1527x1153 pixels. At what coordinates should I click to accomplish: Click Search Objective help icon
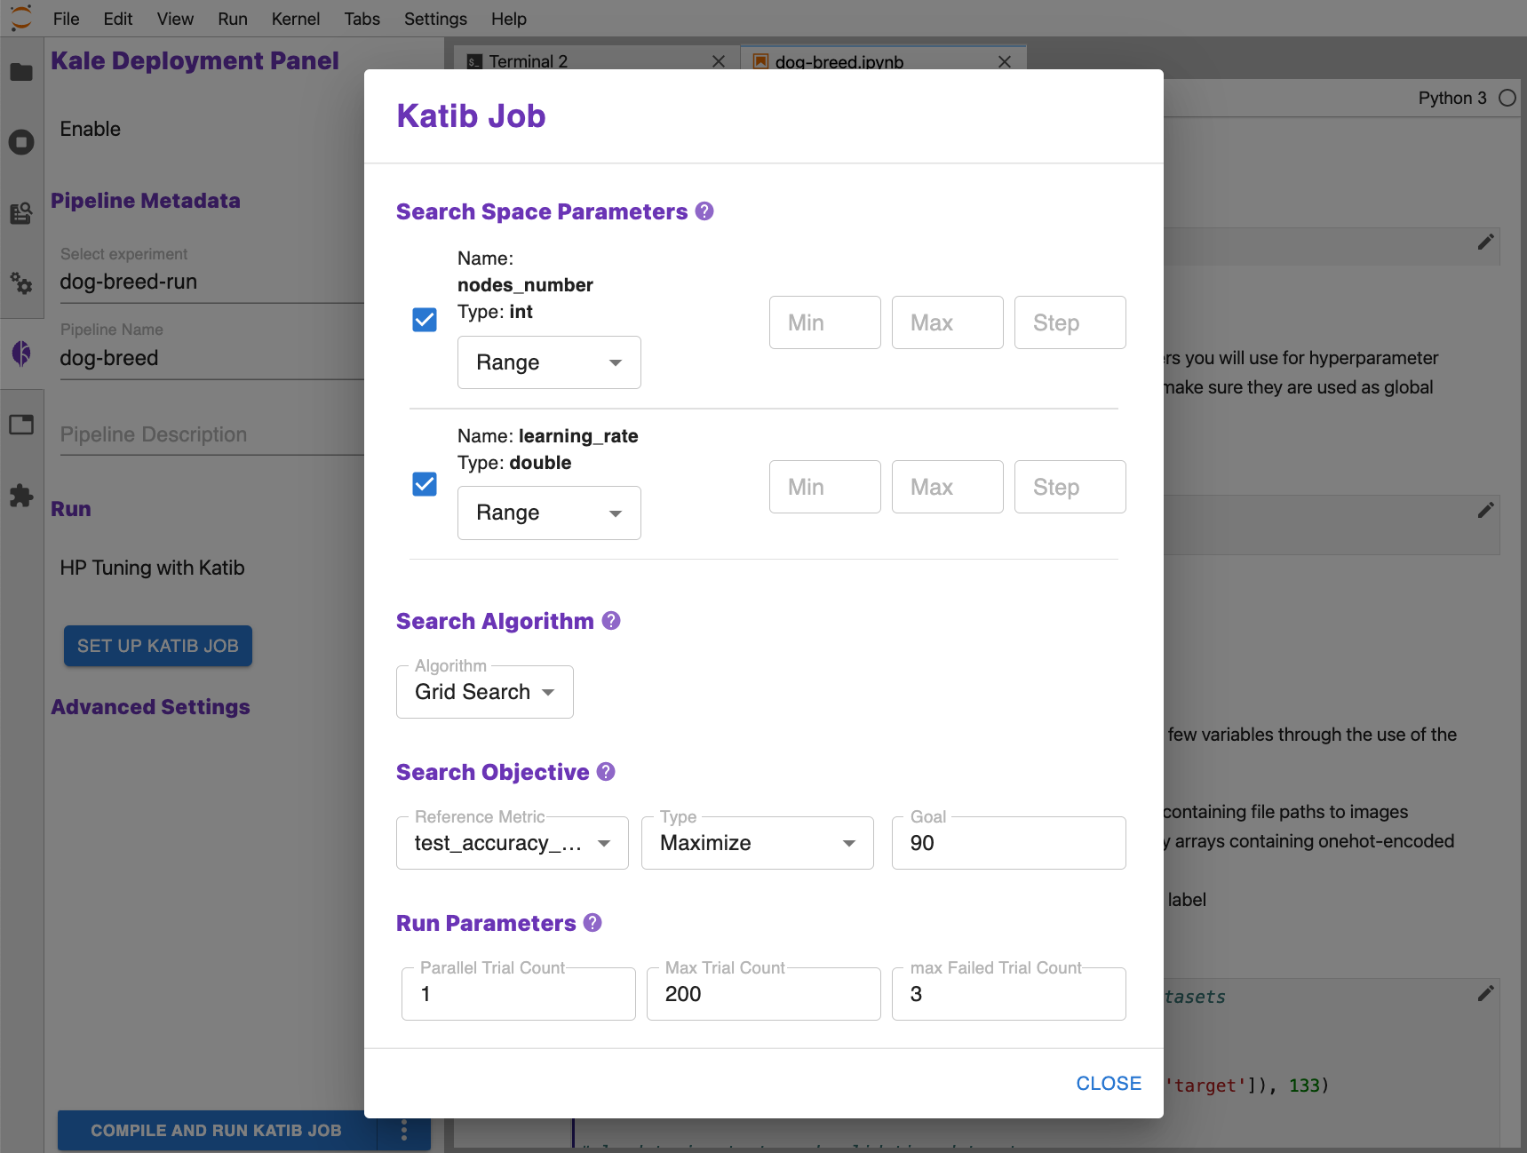click(606, 772)
